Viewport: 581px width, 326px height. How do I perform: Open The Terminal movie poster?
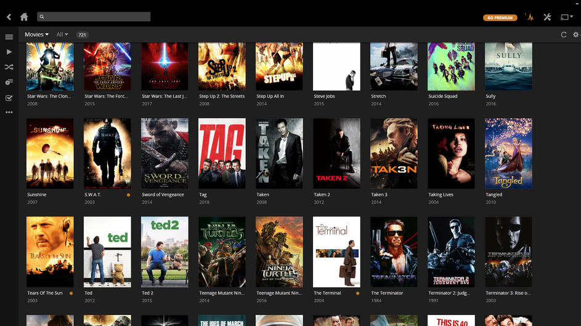(x=336, y=252)
